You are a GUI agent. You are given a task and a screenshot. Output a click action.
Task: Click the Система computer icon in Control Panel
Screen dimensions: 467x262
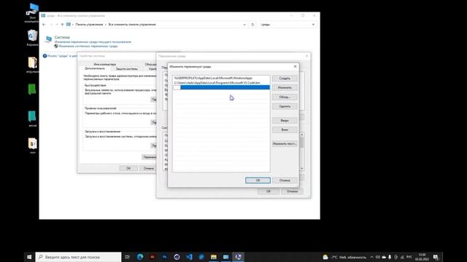click(x=48, y=39)
